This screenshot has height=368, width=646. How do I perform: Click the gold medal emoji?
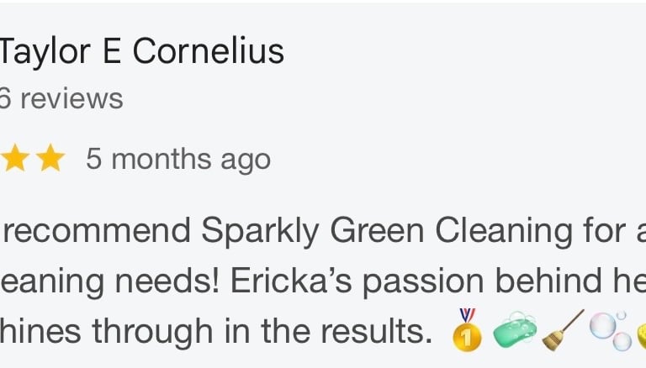tap(467, 330)
